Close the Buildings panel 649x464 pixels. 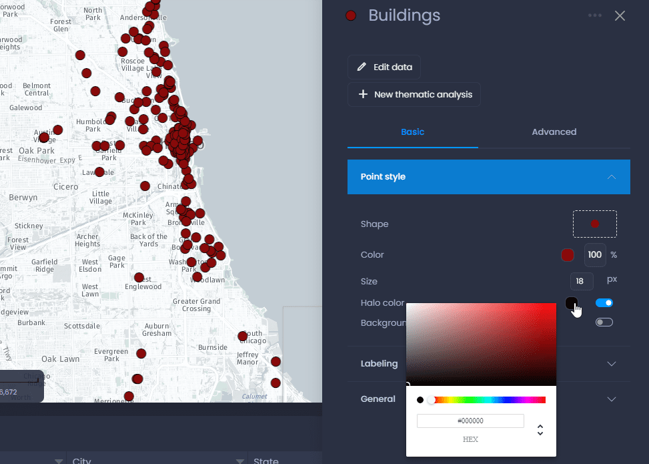pyautogui.click(x=620, y=16)
